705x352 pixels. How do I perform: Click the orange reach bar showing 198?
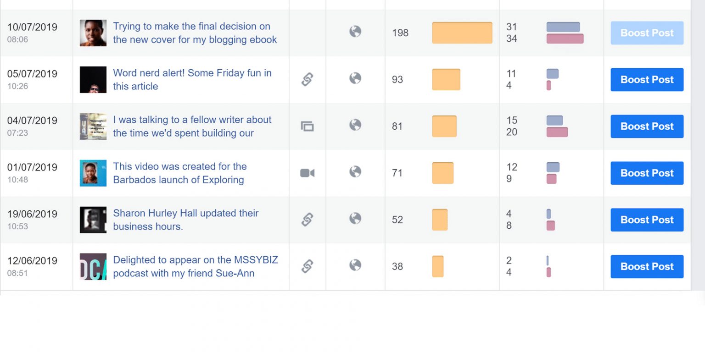462,33
